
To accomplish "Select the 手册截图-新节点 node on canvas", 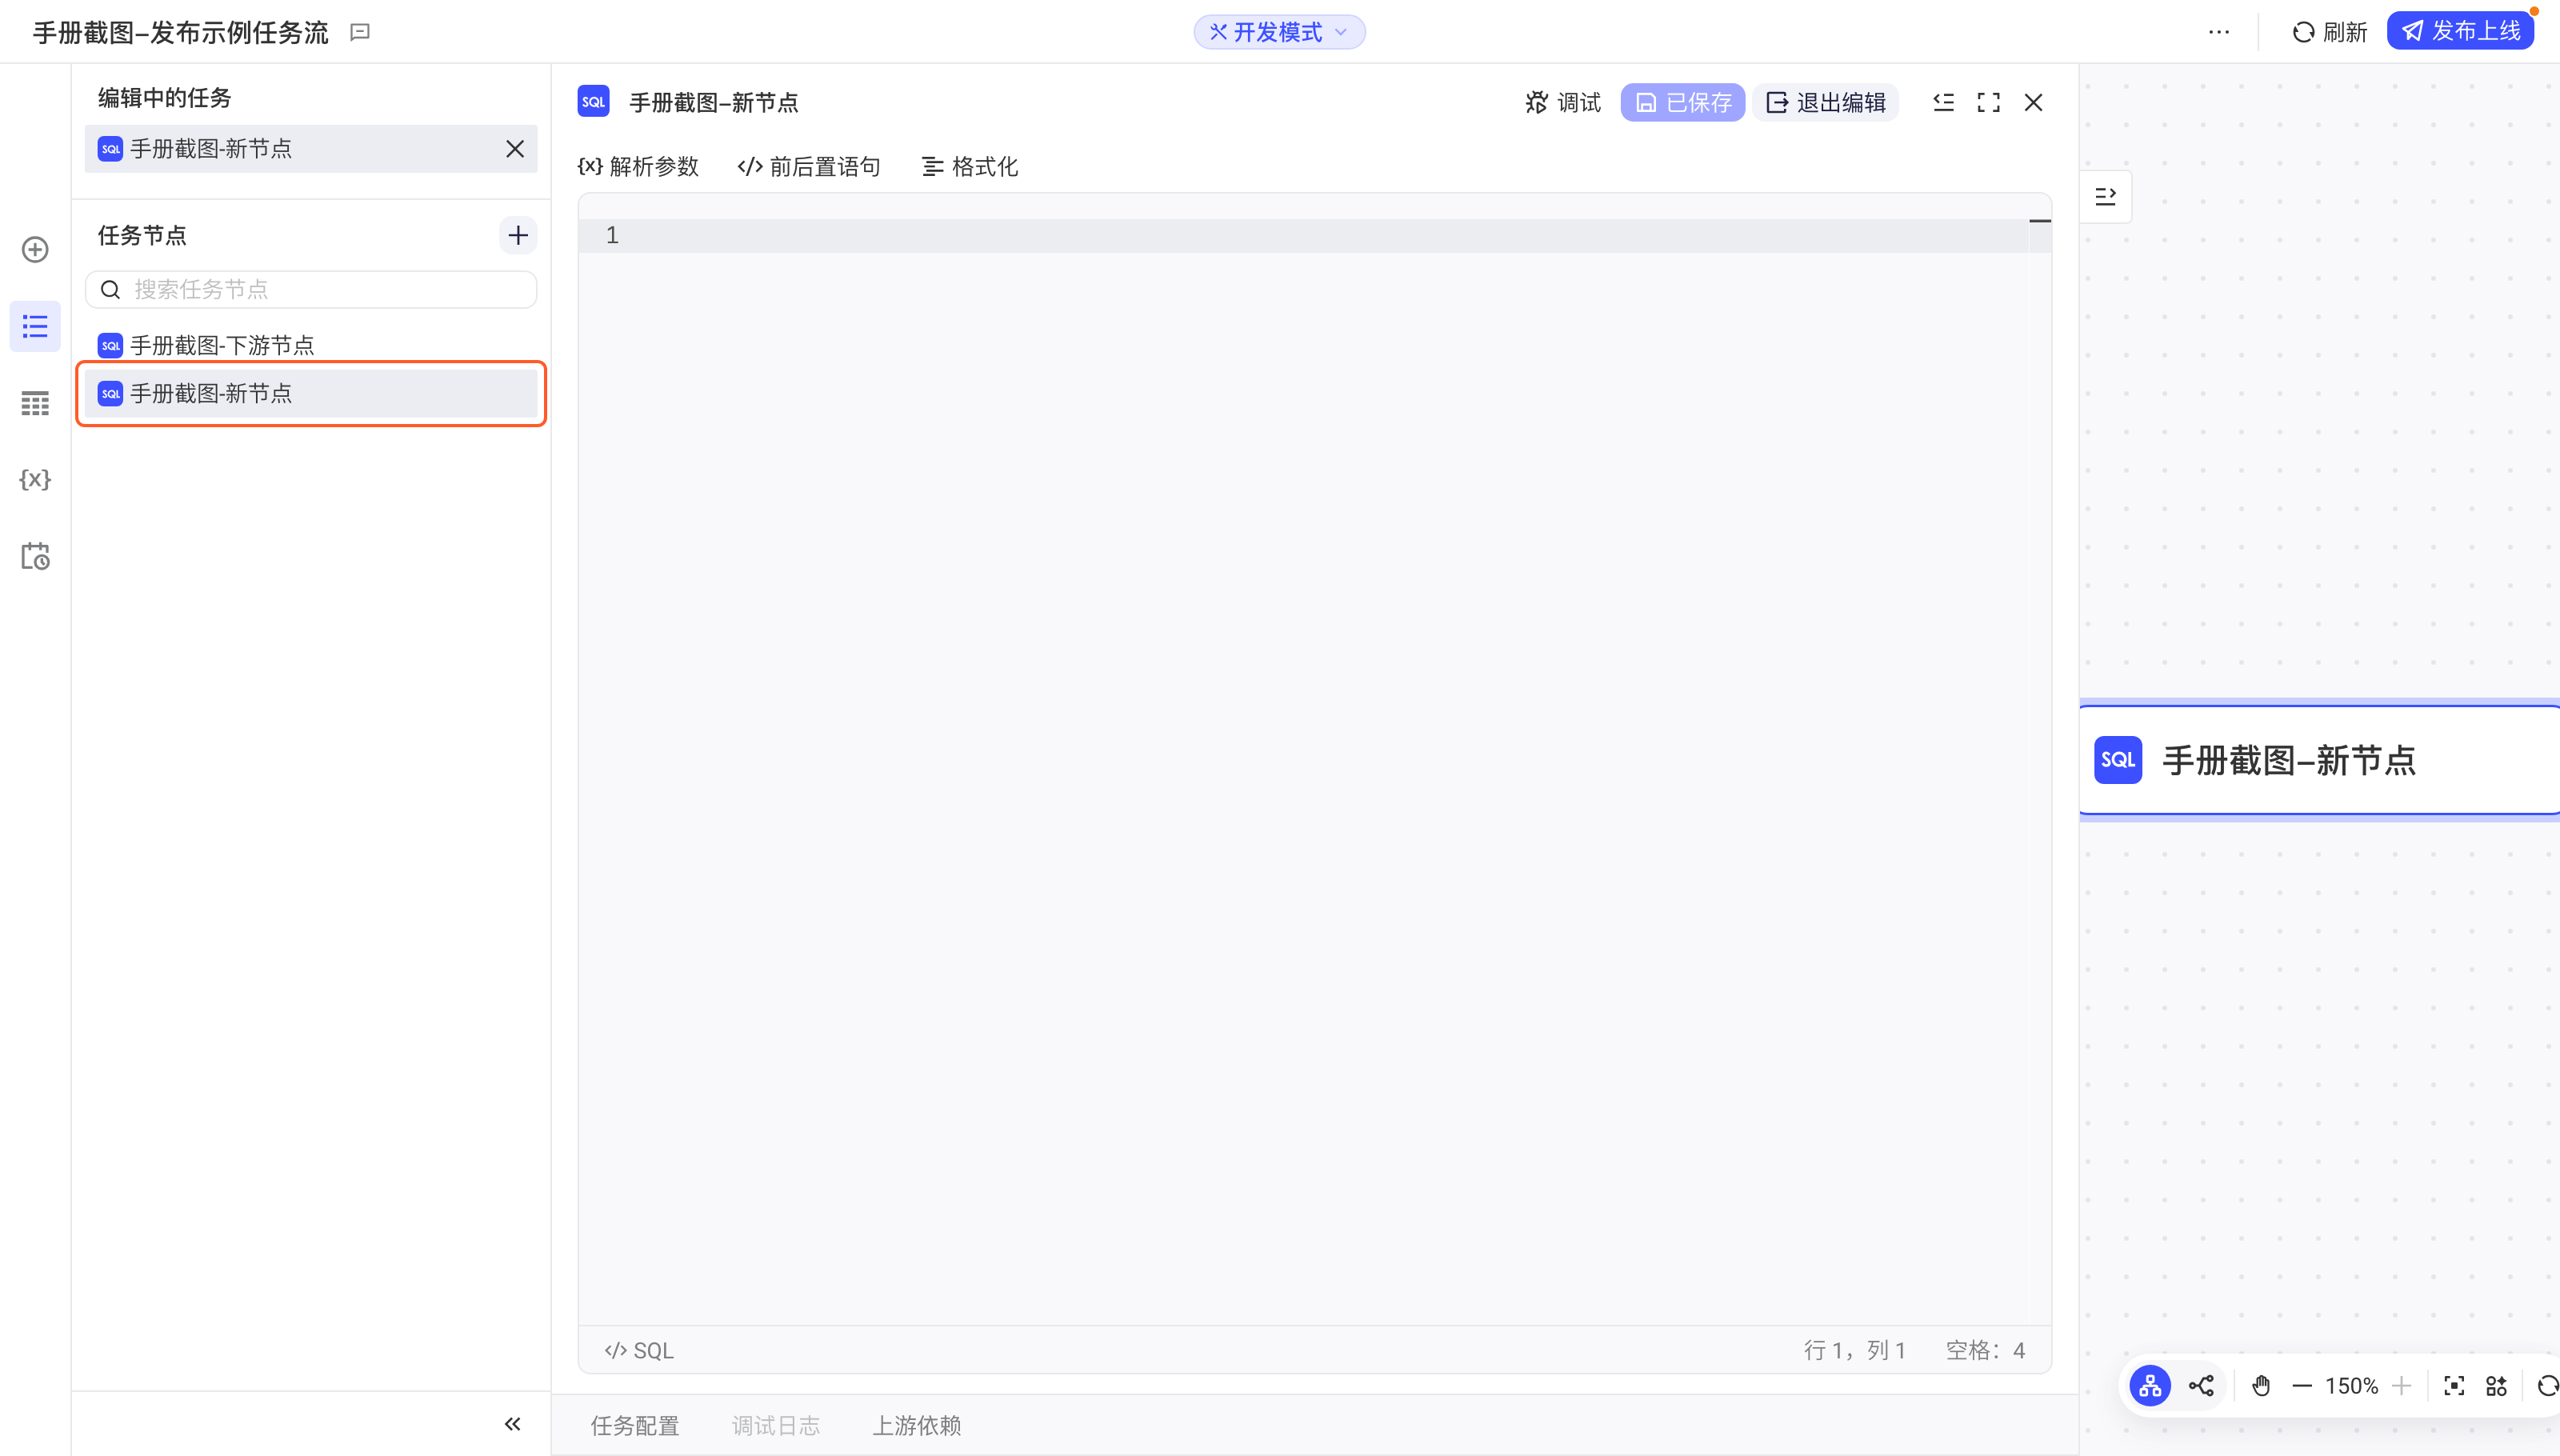I will tap(2319, 760).
